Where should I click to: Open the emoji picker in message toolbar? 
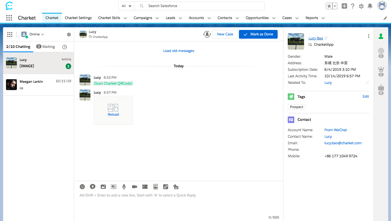click(x=82, y=187)
